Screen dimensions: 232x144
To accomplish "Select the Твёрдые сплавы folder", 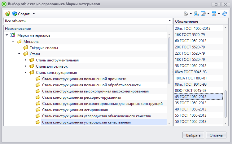I will [44, 48].
